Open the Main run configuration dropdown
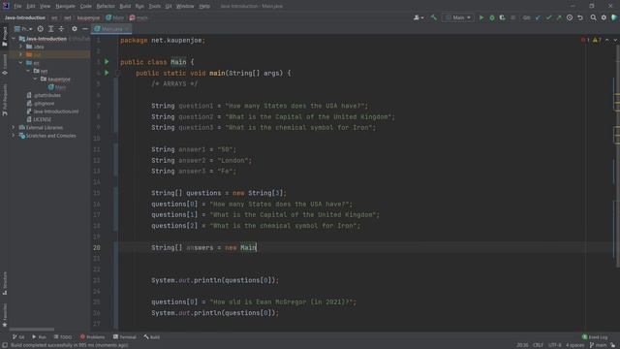 pyautogui.click(x=458, y=17)
